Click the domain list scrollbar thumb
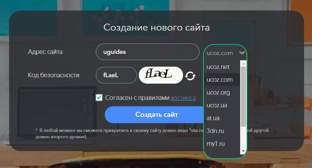Image resolution: width=312 pixels, height=168 pixels. pyautogui.click(x=243, y=96)
